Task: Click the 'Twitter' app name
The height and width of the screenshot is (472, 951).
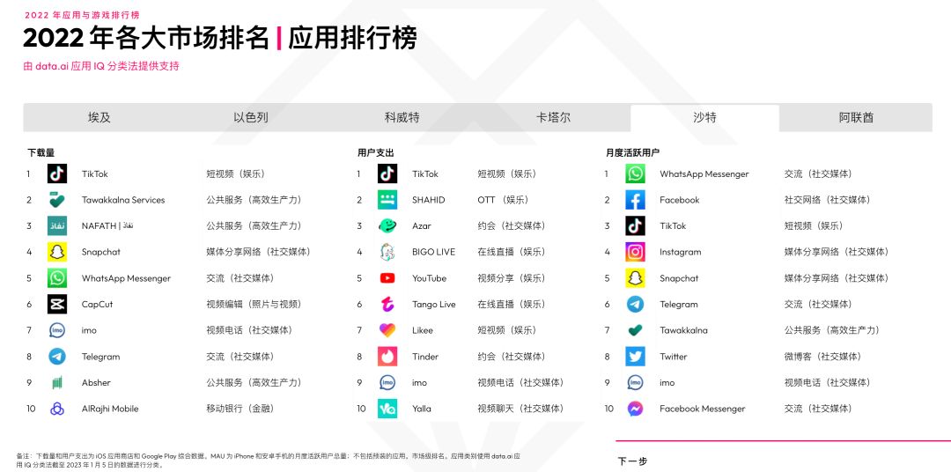Action: click(674, 356)
